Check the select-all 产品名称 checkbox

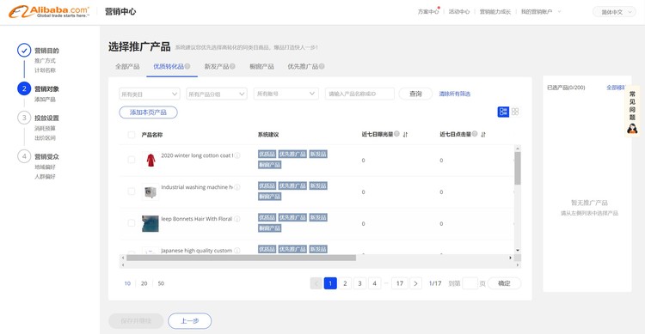coord(132,135)
